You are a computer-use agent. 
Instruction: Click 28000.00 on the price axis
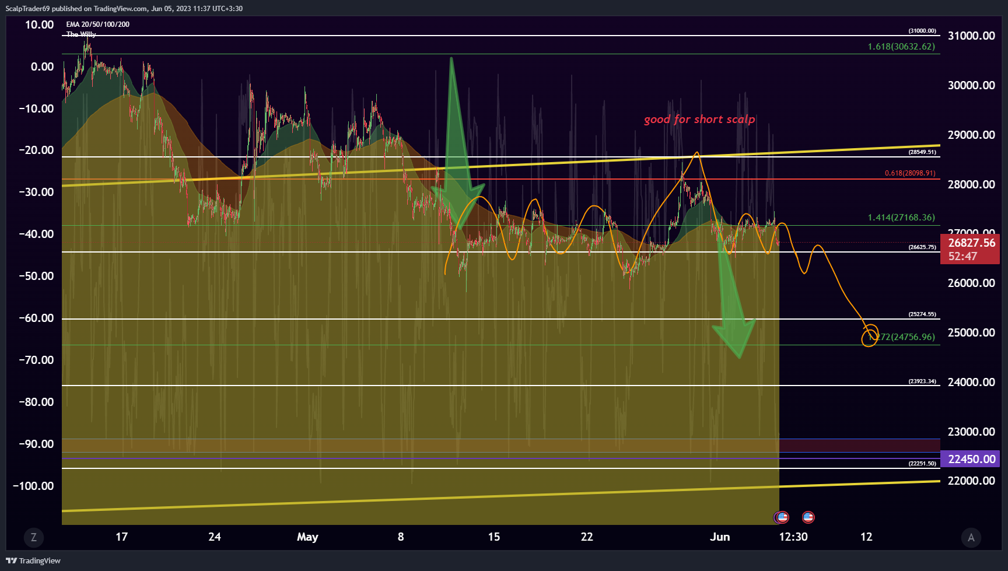click(971, 184)
